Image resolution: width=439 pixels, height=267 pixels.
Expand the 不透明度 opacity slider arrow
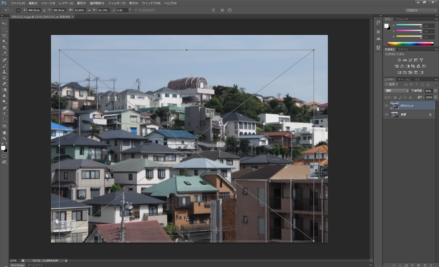436,91
